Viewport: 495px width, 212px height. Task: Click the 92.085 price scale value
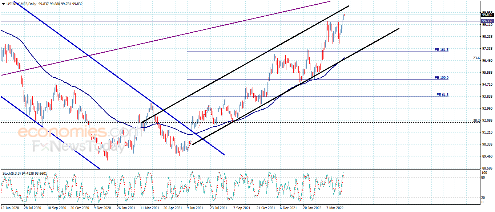coord(487,121)
